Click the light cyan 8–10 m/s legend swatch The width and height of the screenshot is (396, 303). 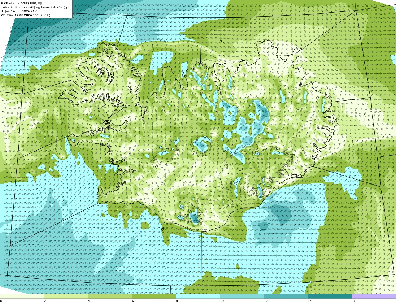click(198, 296)
